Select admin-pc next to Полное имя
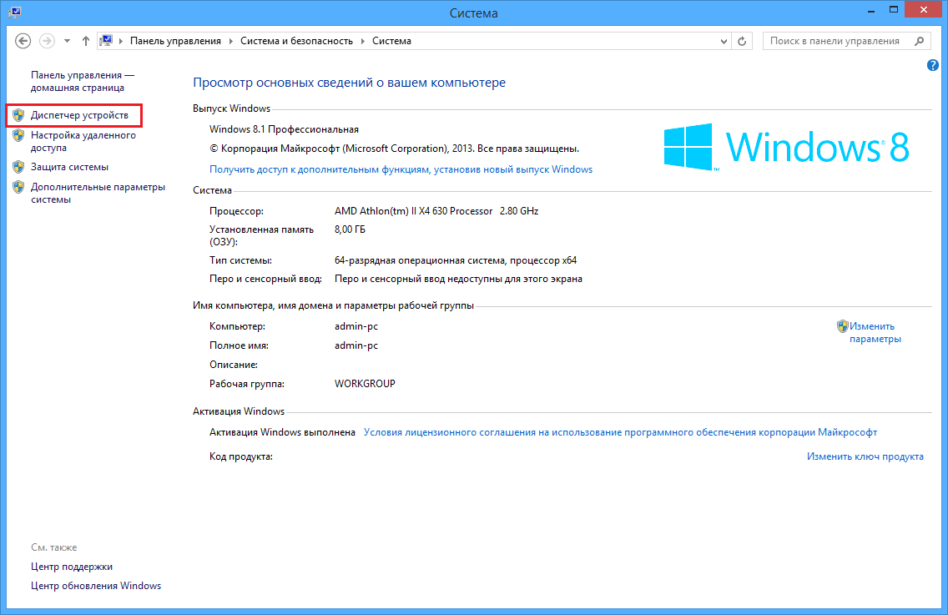The height and width of the screenshot is (615, 948). point(356,346)
